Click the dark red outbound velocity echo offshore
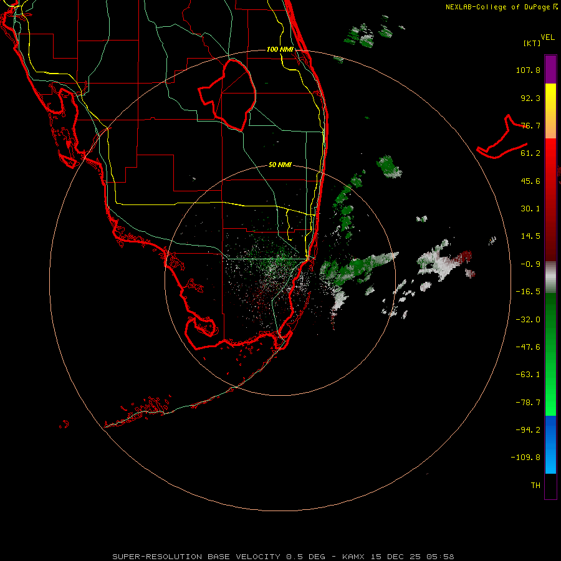This screenshot has width=561, height=561. (463, 257)
